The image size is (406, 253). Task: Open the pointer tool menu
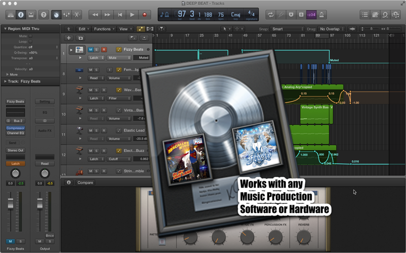(x=226, y=29)
